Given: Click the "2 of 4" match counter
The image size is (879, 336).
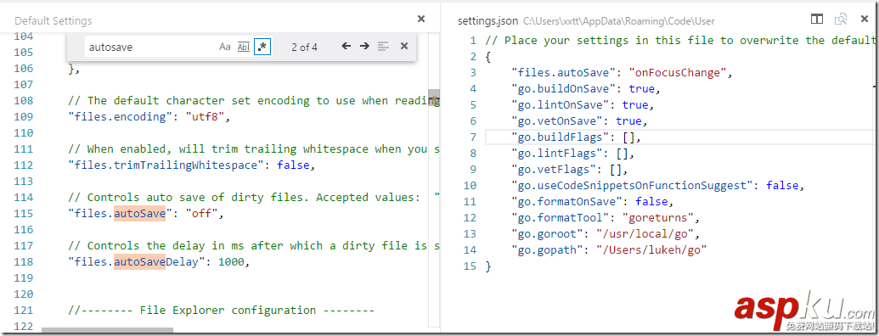Looking at the screenshot, I should click(304, 48).
